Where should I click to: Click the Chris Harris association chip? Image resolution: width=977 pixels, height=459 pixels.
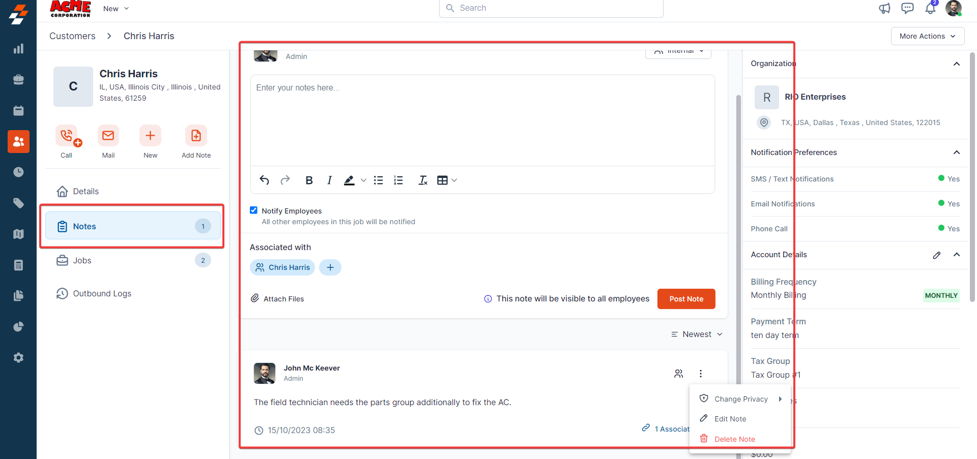(x=282, y=267)
